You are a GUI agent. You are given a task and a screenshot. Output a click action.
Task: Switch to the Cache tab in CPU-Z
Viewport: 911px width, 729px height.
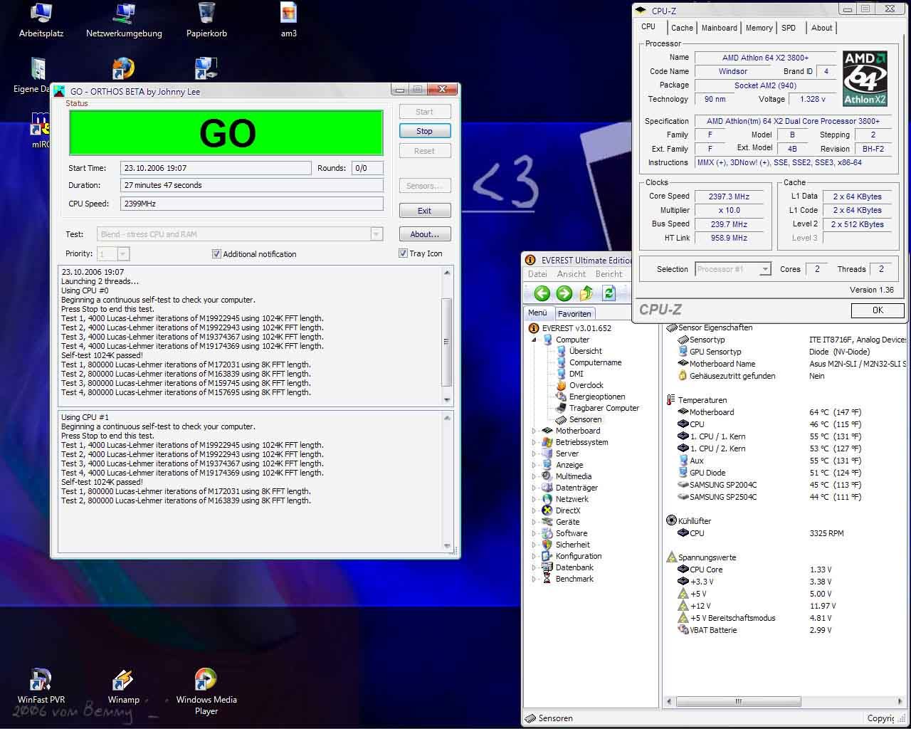pos(682,28)
